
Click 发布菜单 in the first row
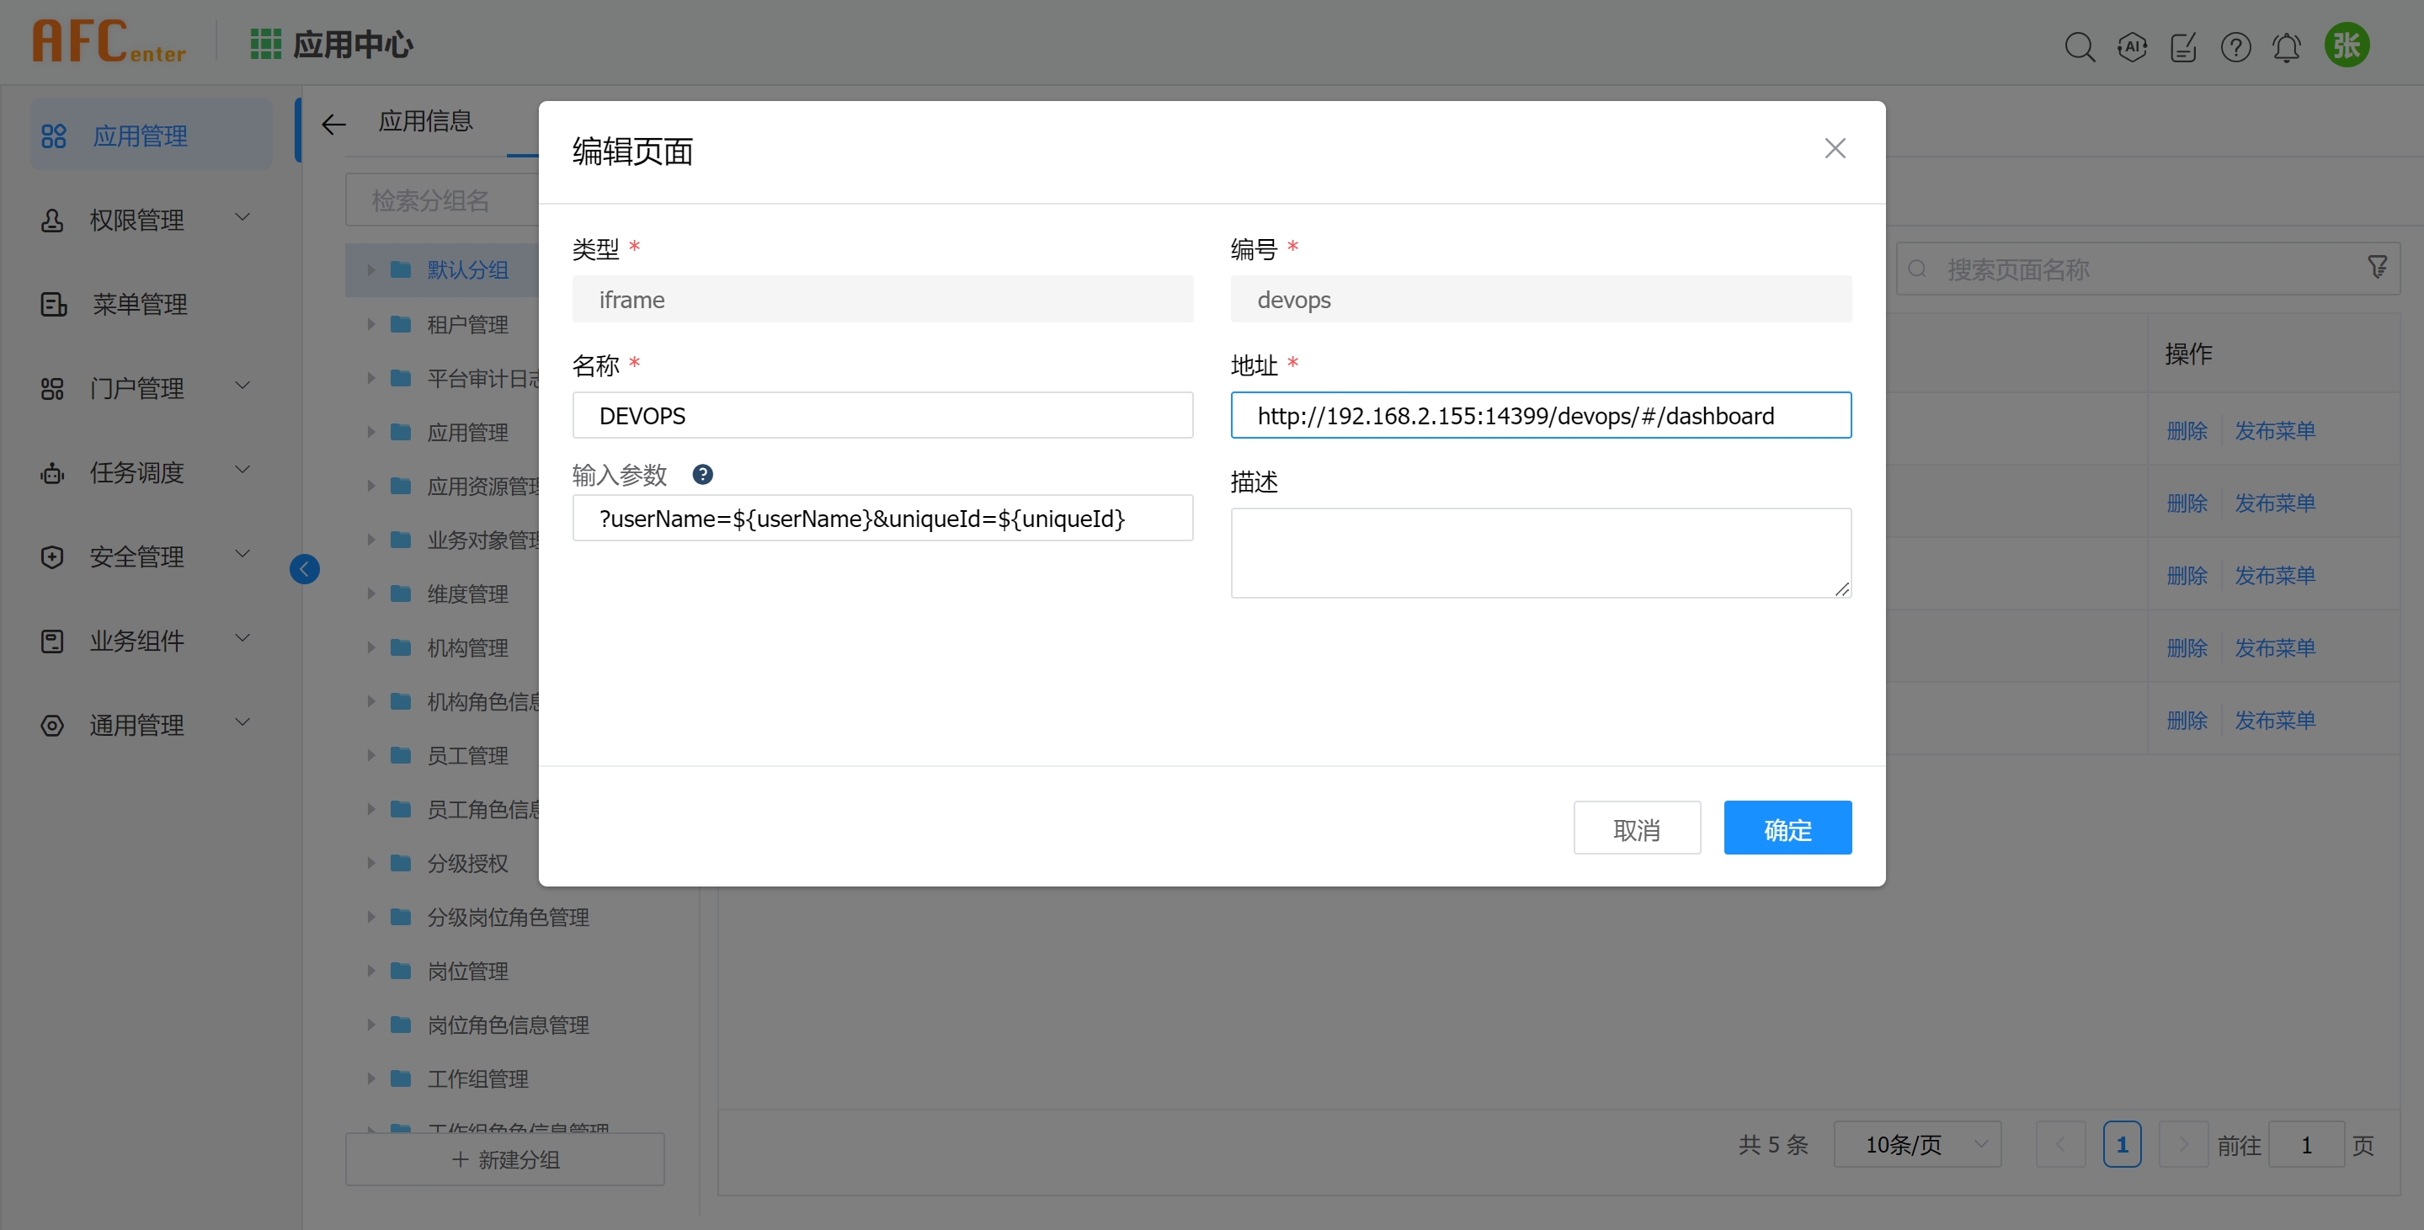pos(2274,430)
